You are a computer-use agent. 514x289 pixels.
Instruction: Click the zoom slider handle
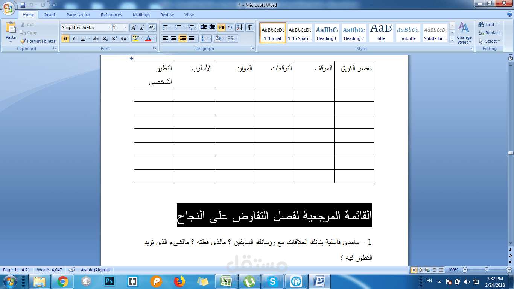click(x=487, y=270)
